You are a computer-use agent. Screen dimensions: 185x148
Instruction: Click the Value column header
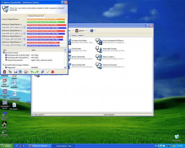pos(47,50)
